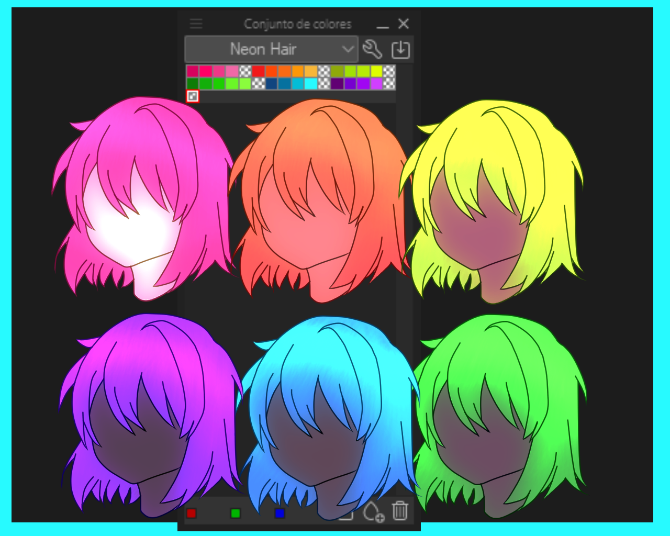Screen dimensions: 670x536
Task: Click the import color set download icon
Action: [x=400, y=49]
